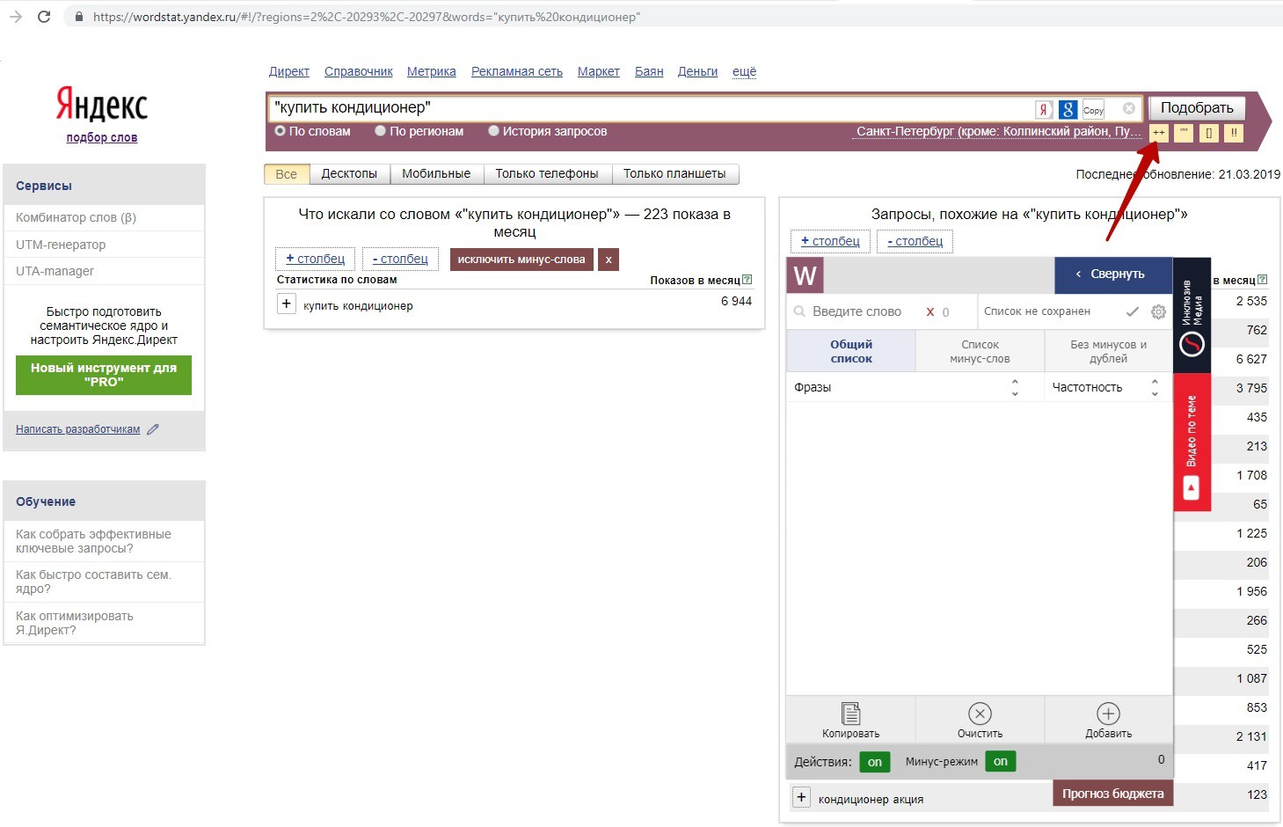
Task: Open the Метрика top link
Action: point(431,71)
